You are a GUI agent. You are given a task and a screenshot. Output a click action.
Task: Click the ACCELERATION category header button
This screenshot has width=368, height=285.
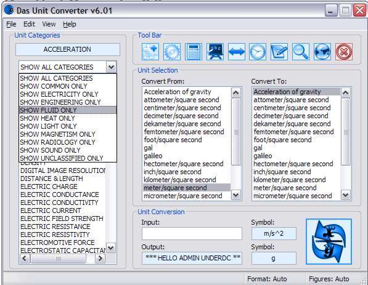68,49
